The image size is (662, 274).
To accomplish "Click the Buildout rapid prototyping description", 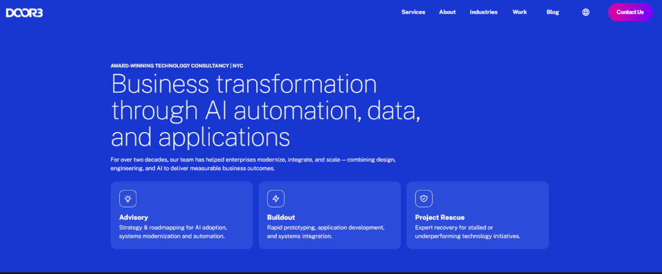I will [x=326, y=232].
